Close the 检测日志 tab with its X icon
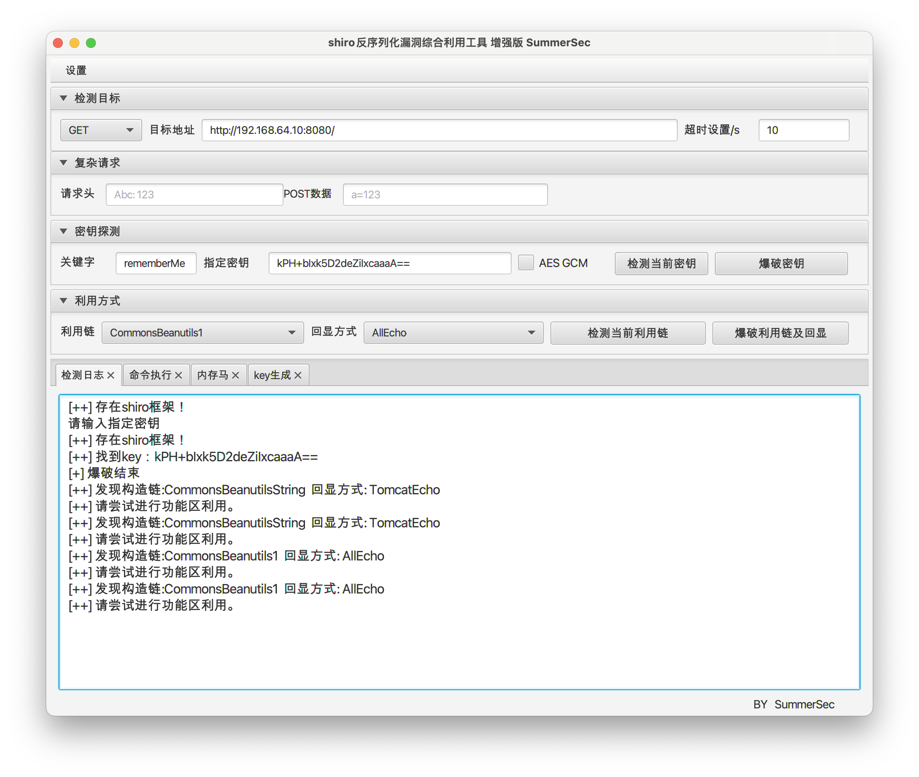 (110, 375)
